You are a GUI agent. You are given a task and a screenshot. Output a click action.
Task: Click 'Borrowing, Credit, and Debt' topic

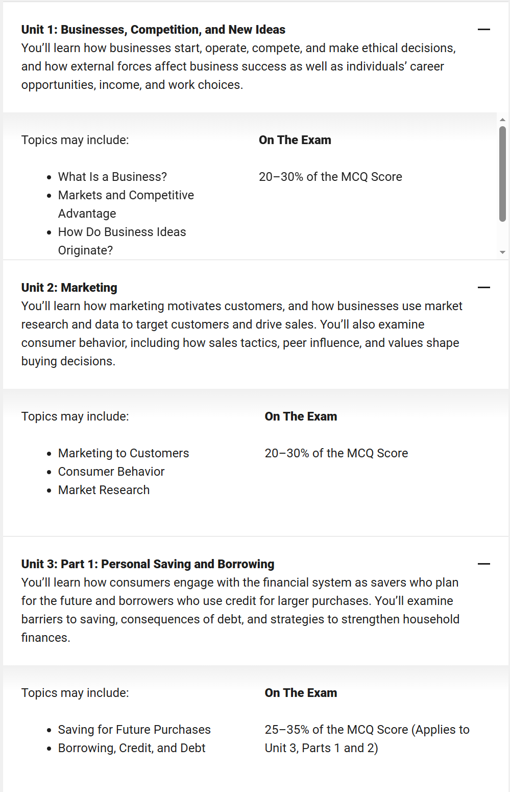(132, 748)
